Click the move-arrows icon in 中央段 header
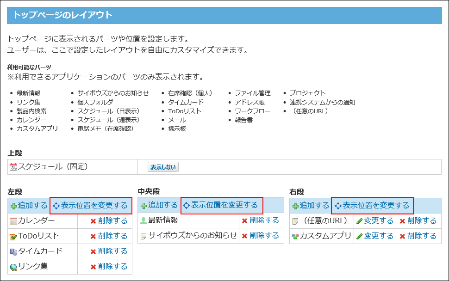 click(187, 205)
